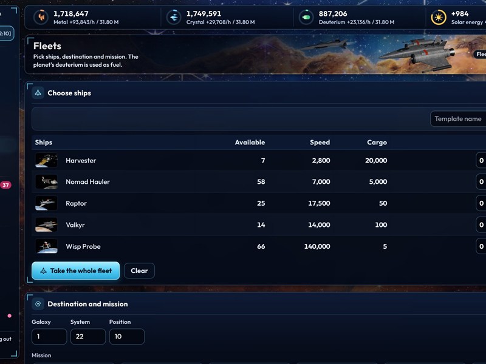
Task: Focus the Template name field
Action: [x=458, y=119]
